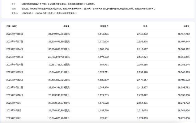196x123 pixels.
Task: Click the holders value 68,336,308
Action: pos(184,95)
